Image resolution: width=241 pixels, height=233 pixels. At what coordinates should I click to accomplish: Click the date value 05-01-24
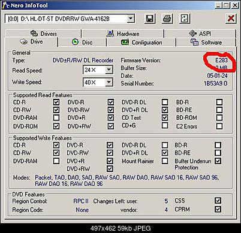pyautogui.click(x=217, y=75)
